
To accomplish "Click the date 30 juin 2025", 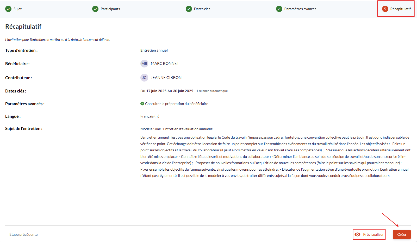I will pyautogui.click(x=183, y=91).
